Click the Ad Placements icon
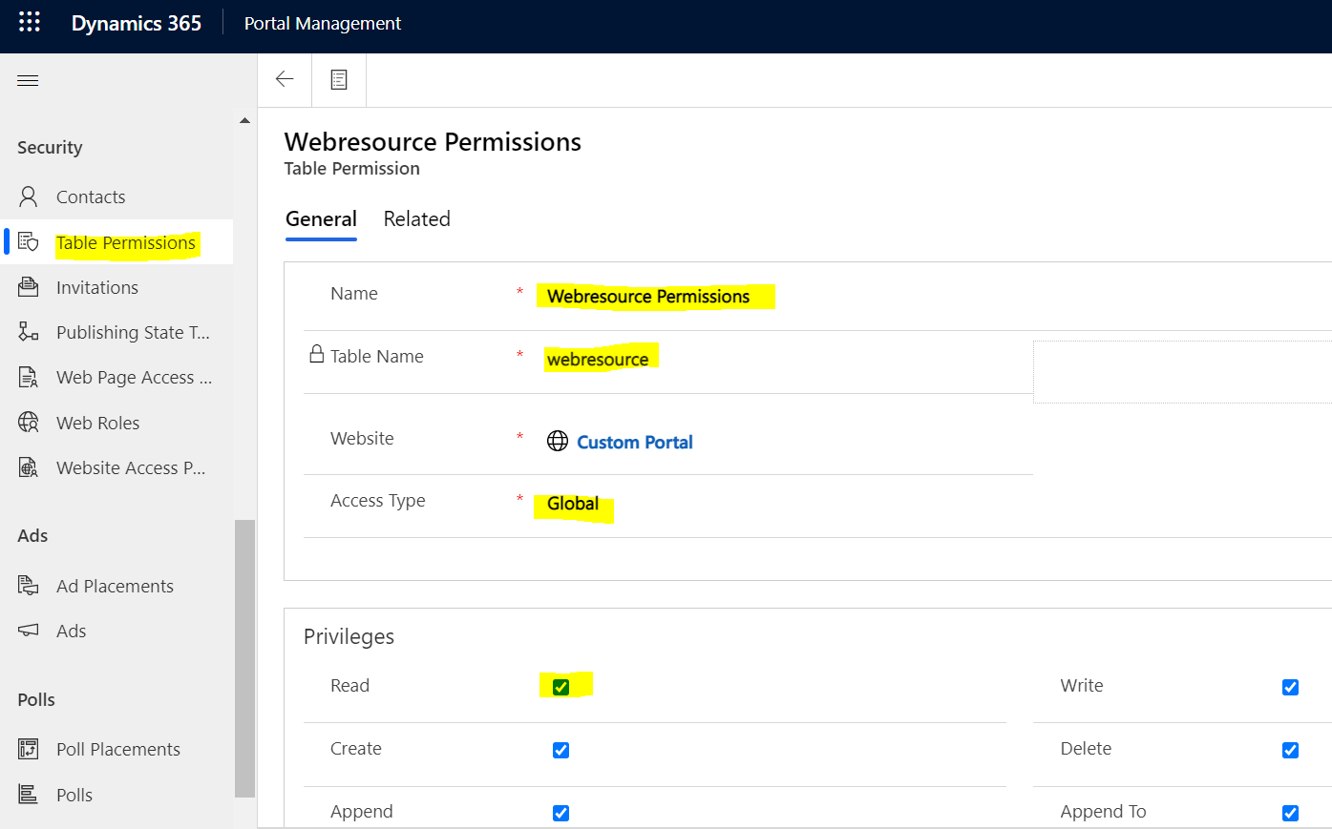 pyautogui.click(x=29, y=586)
